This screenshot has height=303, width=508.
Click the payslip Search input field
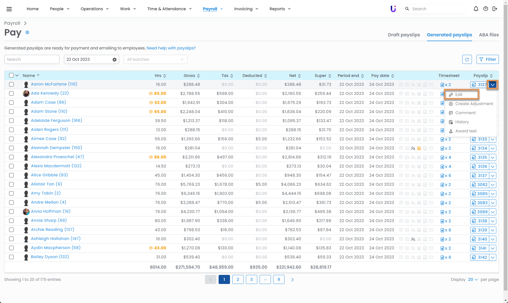[x=32, y=59]
